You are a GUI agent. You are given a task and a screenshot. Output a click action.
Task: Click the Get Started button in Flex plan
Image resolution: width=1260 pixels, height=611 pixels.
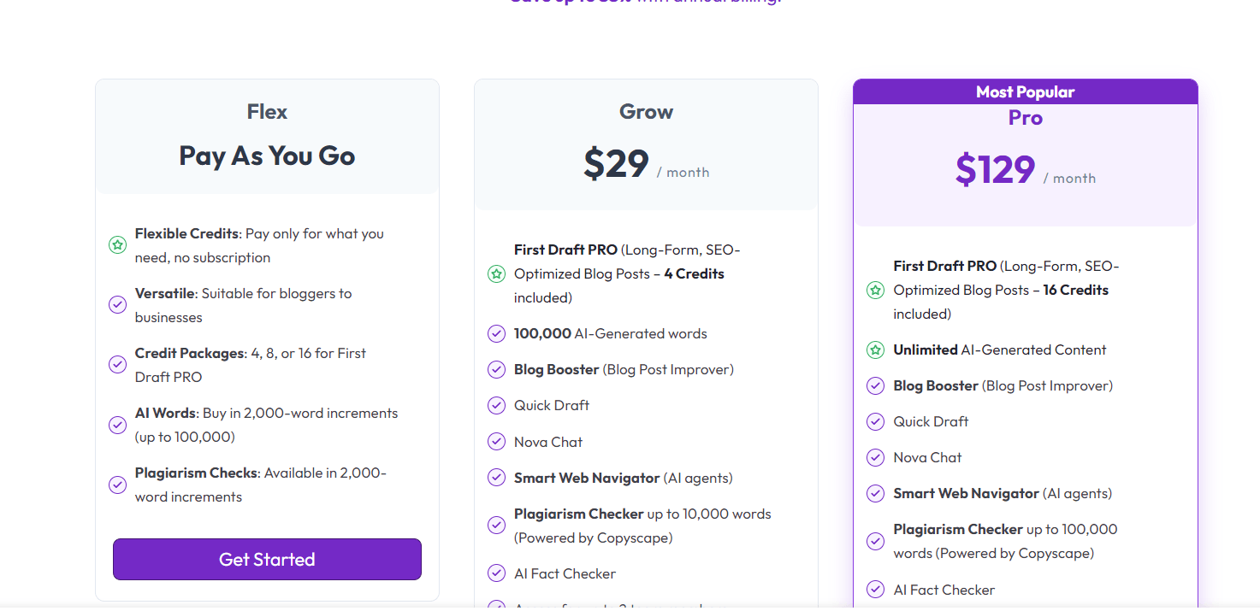tap(267, 560)
